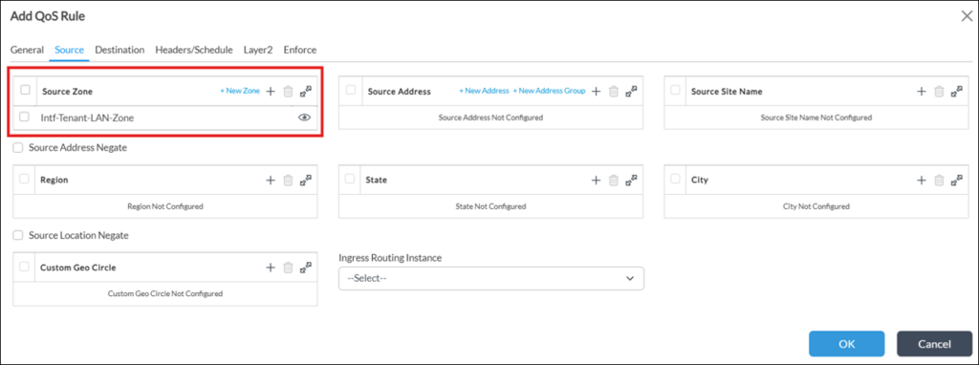Add a Source Address with plus icon
Viewport: 979px width, 365px height.
click(x=596, y=91)
